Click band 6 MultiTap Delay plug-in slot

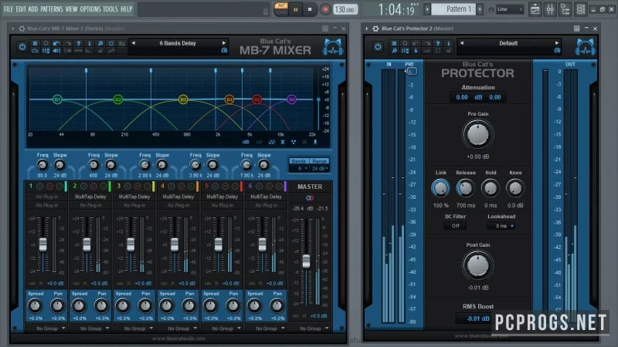click(x=266, y=197)
